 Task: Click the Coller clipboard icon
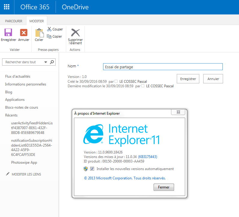coord(40,33)
